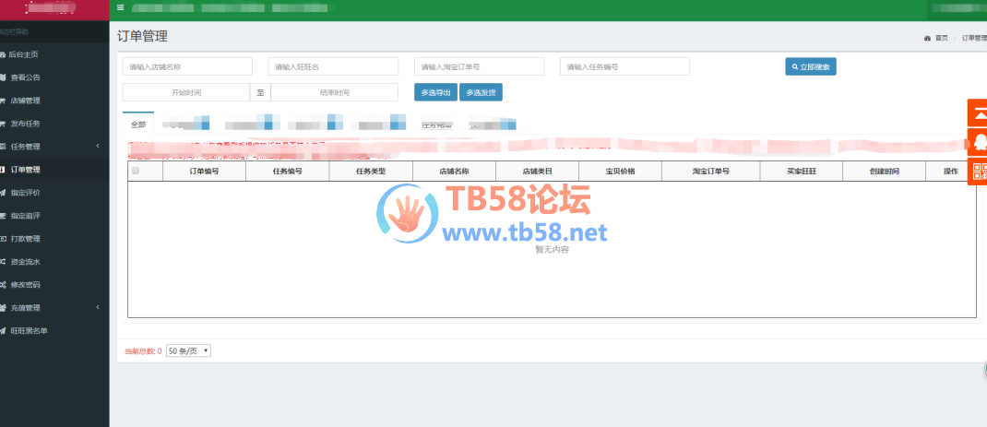Open the orange QR code floating icon

[978, 172]
